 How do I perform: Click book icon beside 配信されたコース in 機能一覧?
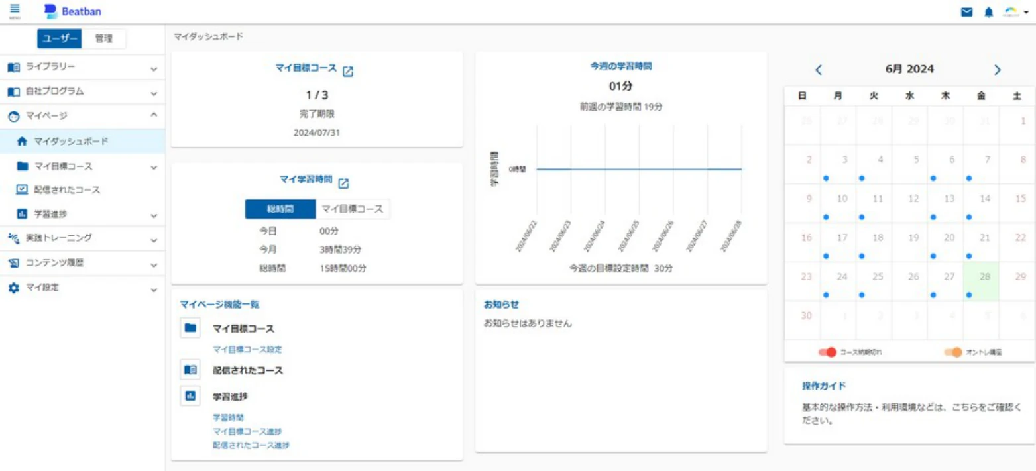191,370
